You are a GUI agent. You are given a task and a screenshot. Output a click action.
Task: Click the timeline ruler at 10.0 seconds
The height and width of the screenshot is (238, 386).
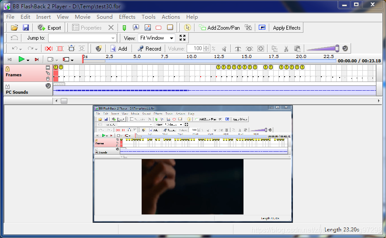[x=191, y=57]
